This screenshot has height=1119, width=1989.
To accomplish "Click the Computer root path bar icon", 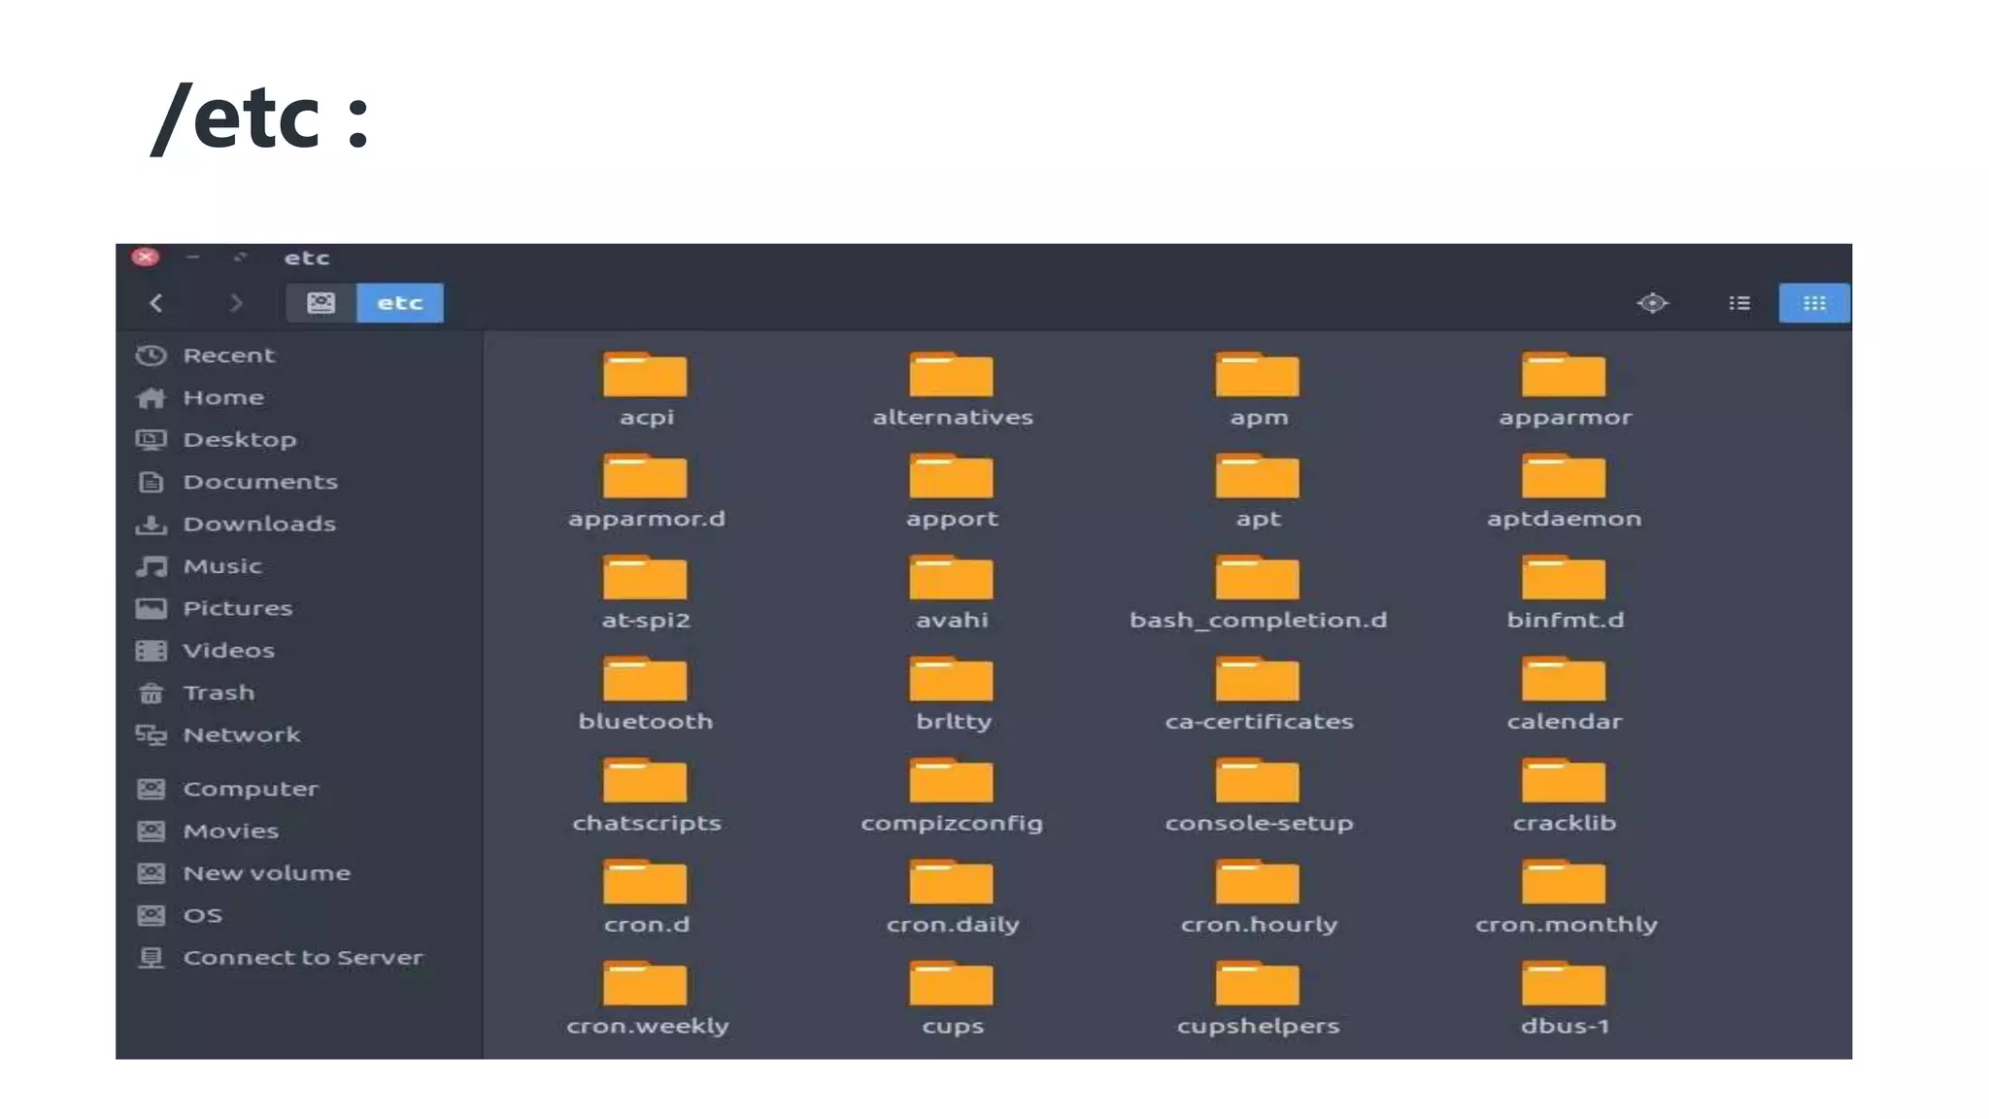I will (320, 303).
